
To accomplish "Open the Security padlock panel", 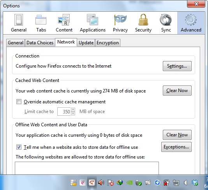I will 143,23.
